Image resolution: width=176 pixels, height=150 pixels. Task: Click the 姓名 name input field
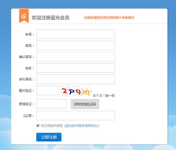pyautogui.click(x=76, y=68)
